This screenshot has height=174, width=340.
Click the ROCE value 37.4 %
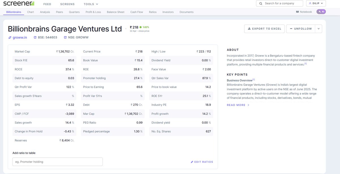pyautogui.click(x=70, y=69)
